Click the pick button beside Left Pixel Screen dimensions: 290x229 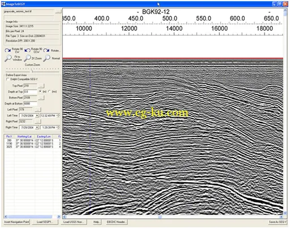pyautogui.click(x=38, y=110)
